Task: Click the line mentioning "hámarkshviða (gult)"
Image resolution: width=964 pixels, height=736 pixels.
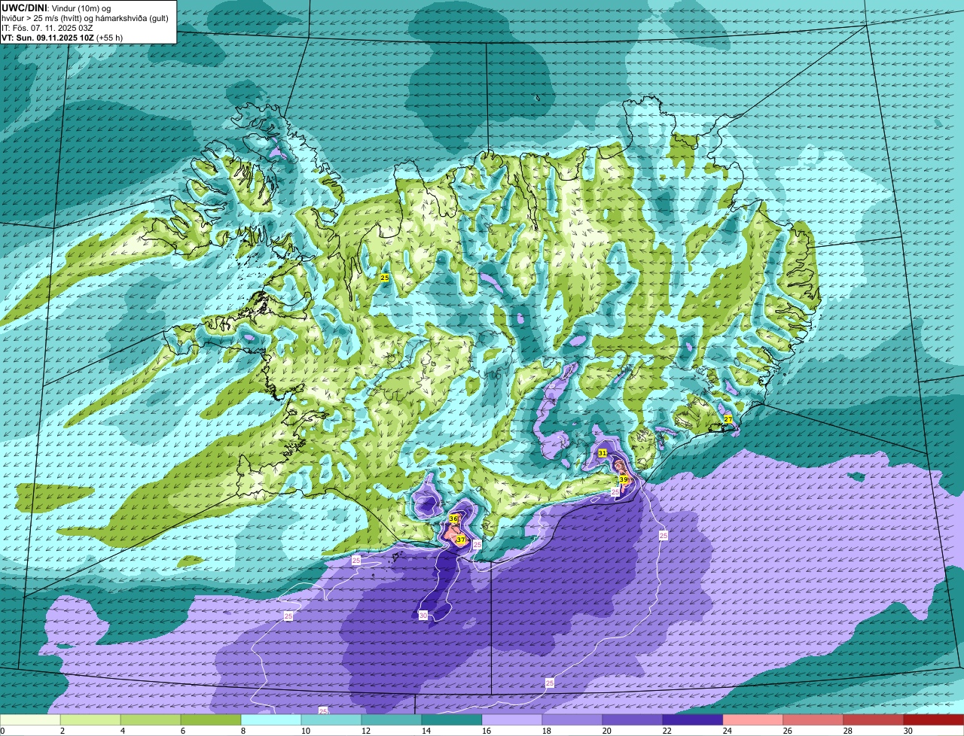Action: click(x=85, y=17)
